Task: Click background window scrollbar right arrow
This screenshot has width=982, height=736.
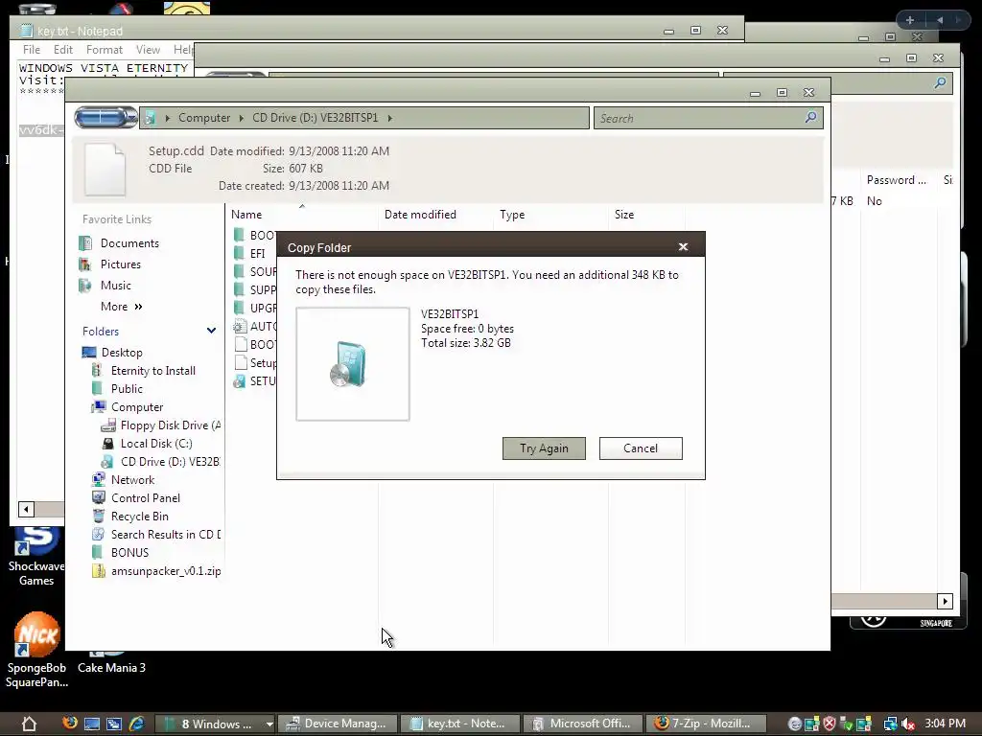Action: (945, 601)
